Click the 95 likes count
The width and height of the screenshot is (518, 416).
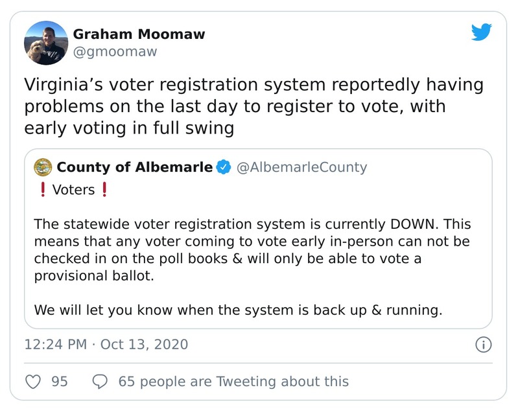coord(60,382)
